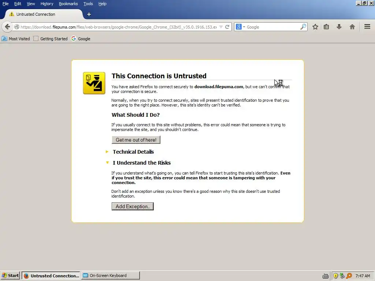Click the globe site identity icon

pos(17,27)
